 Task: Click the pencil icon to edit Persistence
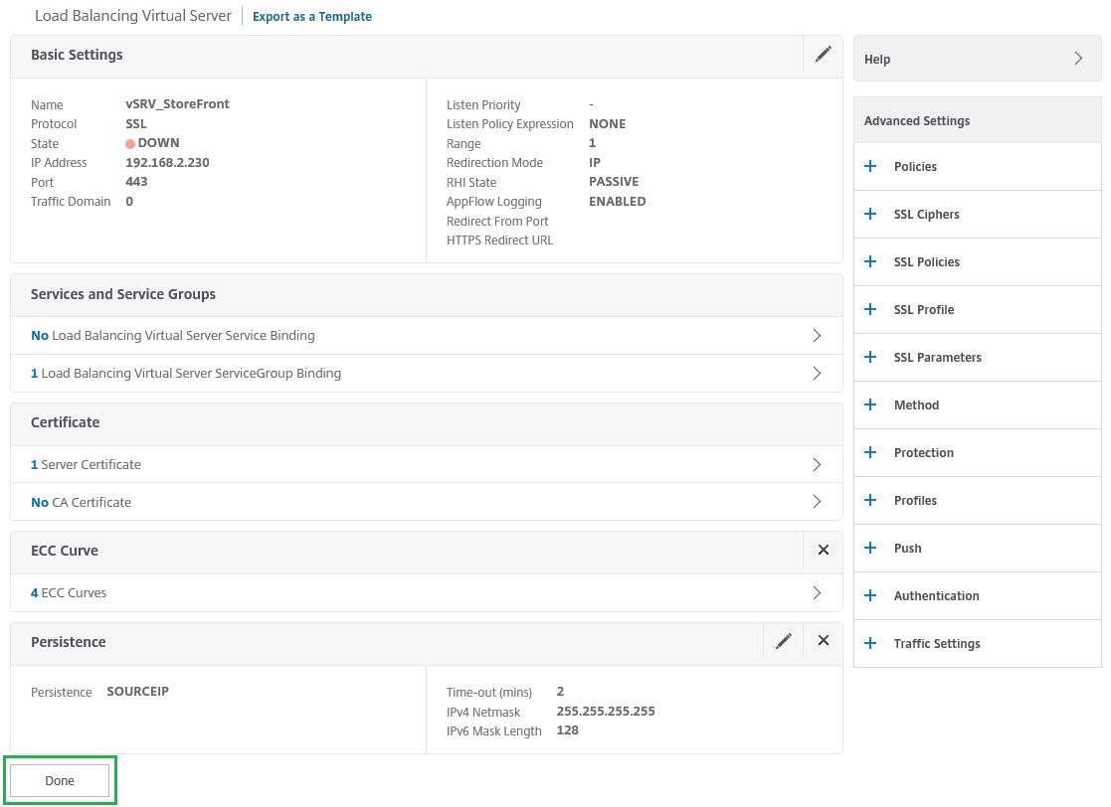(783, 640)
